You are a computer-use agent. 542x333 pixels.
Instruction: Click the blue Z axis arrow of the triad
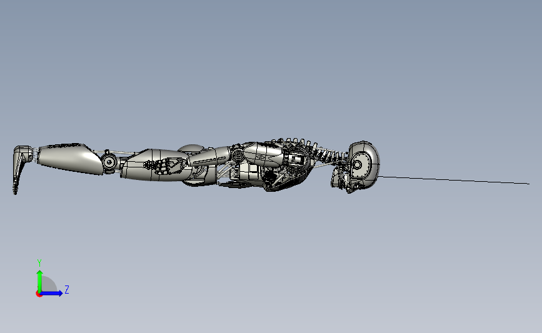click(51, 293)
